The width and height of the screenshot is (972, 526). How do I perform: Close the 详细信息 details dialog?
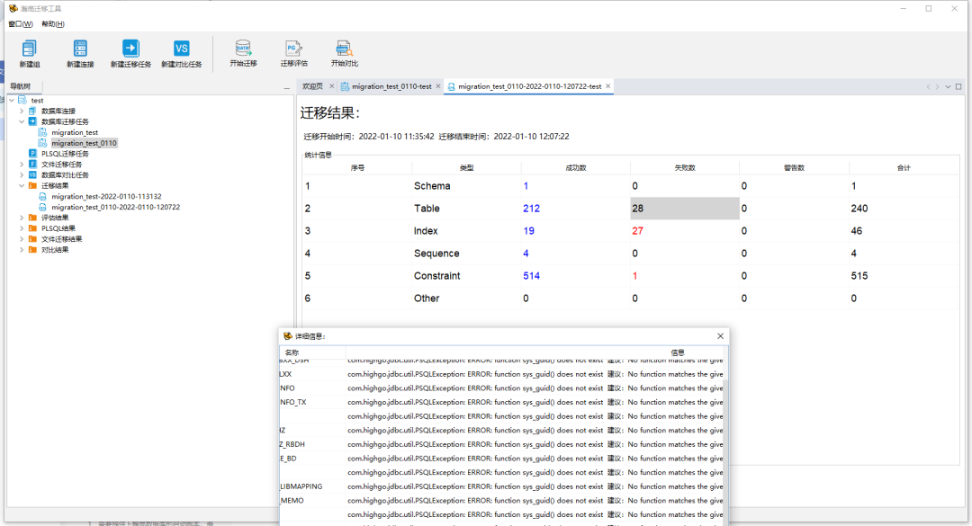[x=720, y=336]
